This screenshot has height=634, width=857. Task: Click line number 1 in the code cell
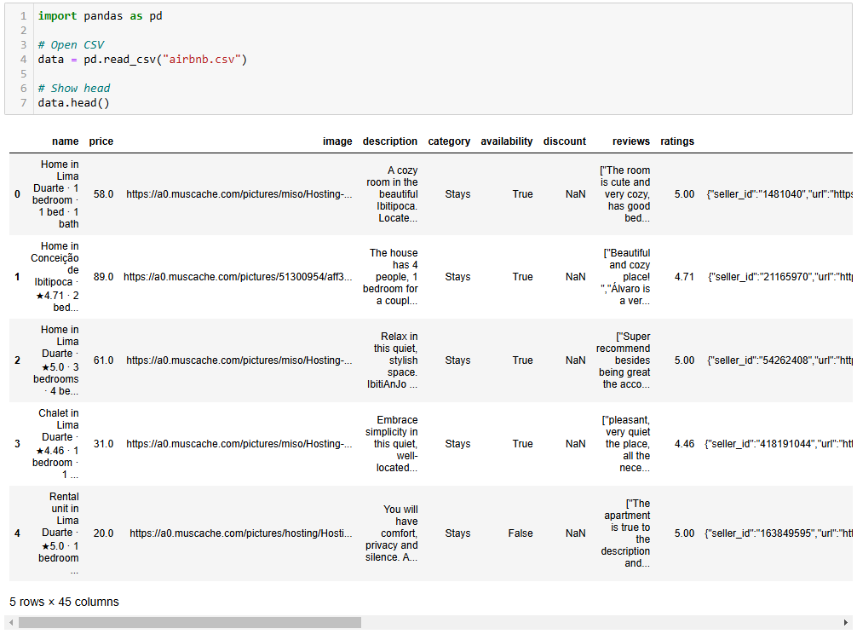tap(23, 15)
